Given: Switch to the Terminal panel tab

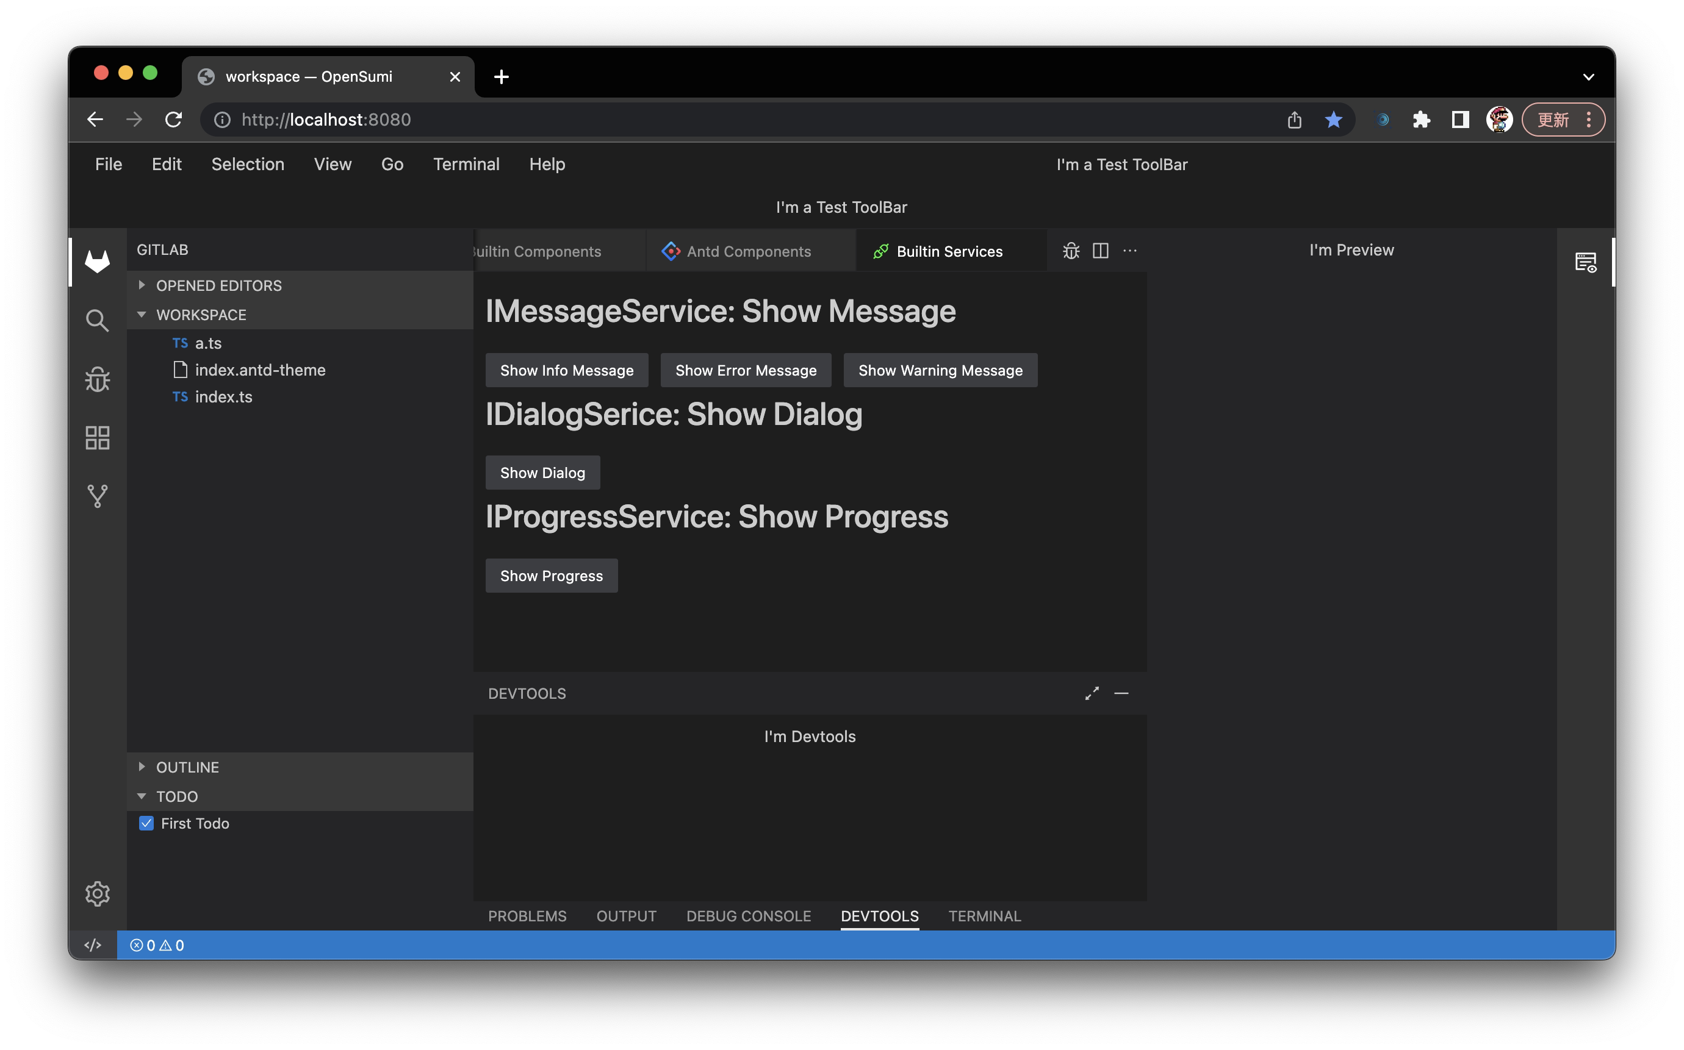Looking at the screenshot, I should [x=984, y=916].
